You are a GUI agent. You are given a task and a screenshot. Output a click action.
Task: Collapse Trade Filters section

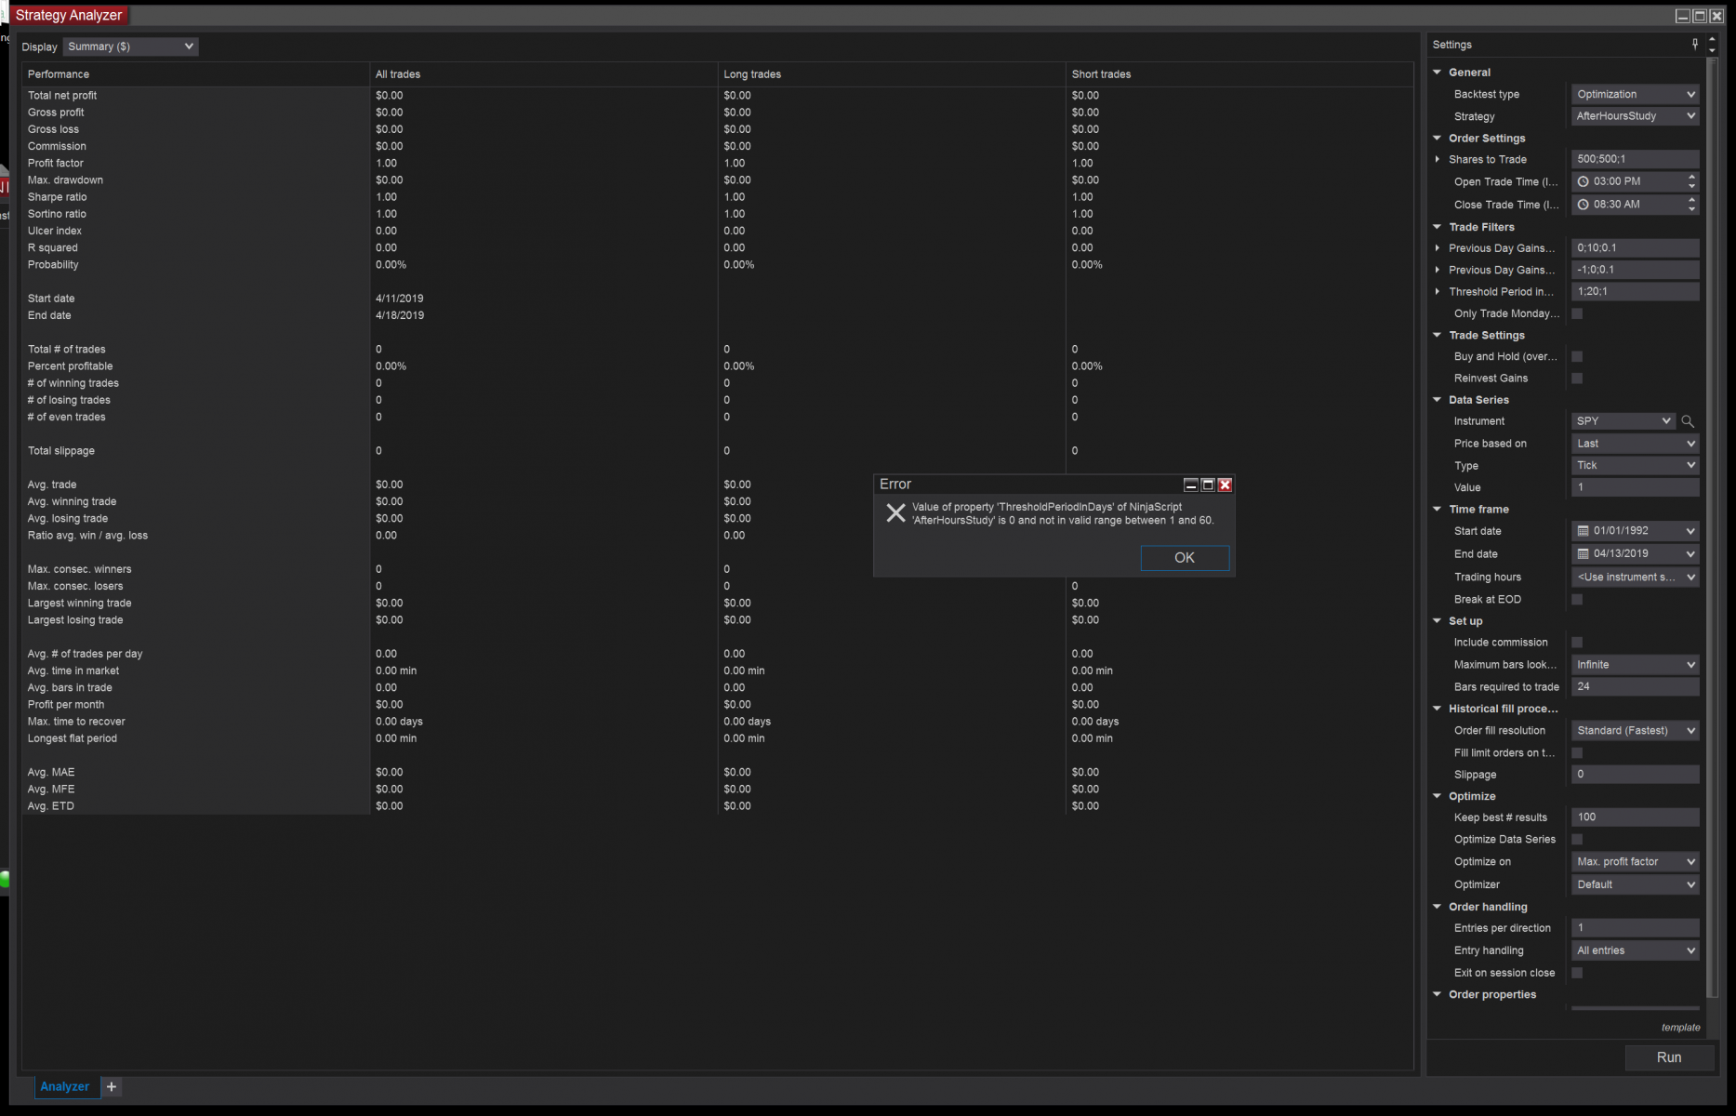pos(1438,227)
